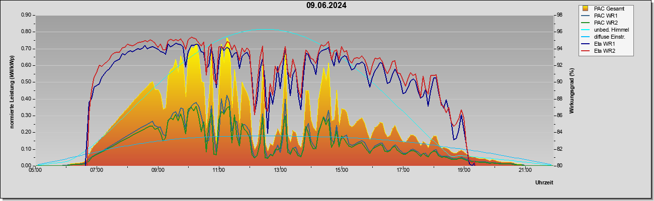Screen dimensions: 654x201
Task: Click the 13:00 time axis tick label
Action: pyautogui.click(x=280, y=170)
